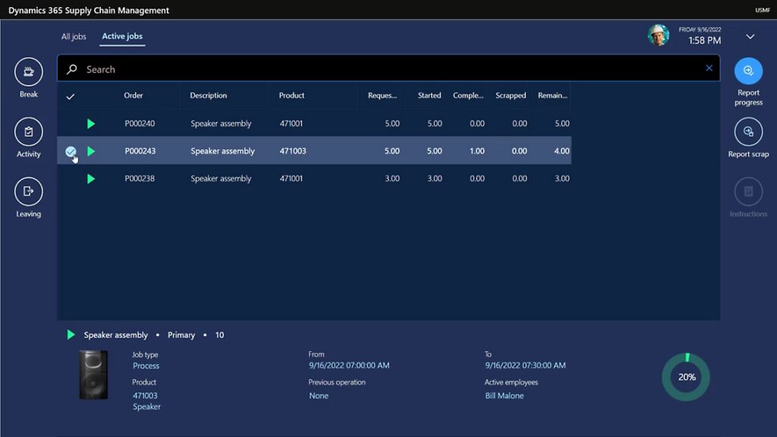
Task: Click the user profile avatar
Action: tap(658, 35)
